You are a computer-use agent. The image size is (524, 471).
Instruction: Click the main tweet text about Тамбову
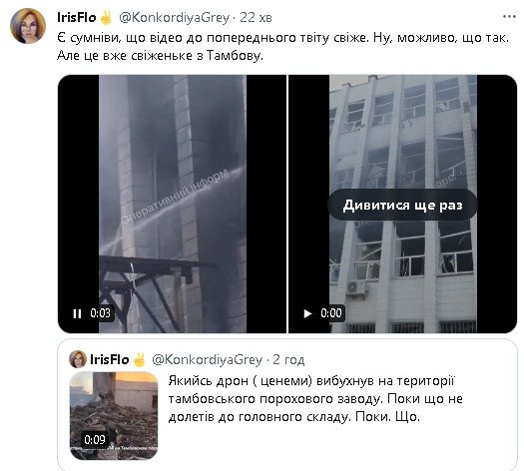[282, 47]
